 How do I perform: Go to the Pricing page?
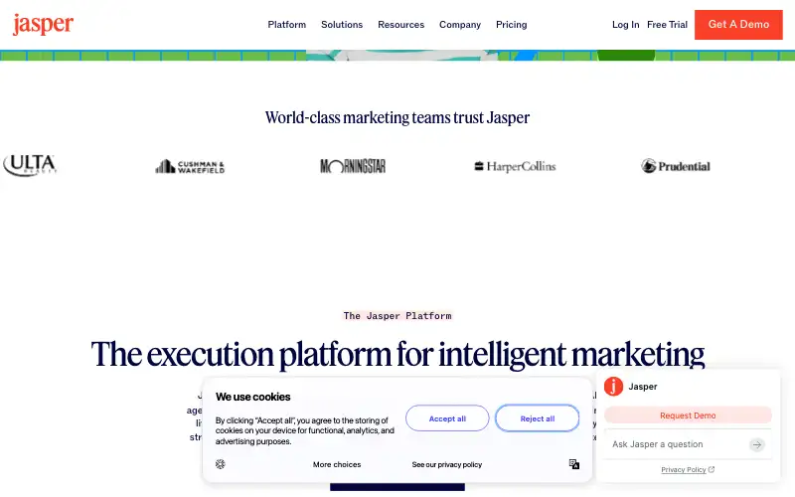point(512,24)
